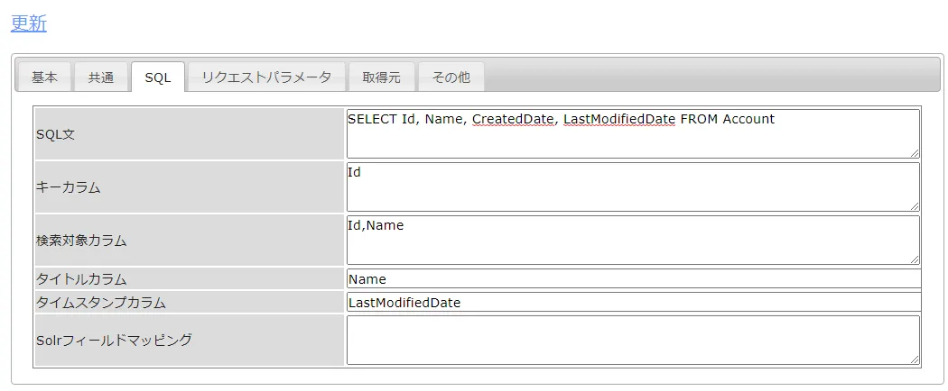Go to the その他 tab
Viewport: 948px width, 391px height.
pos(451,77)
